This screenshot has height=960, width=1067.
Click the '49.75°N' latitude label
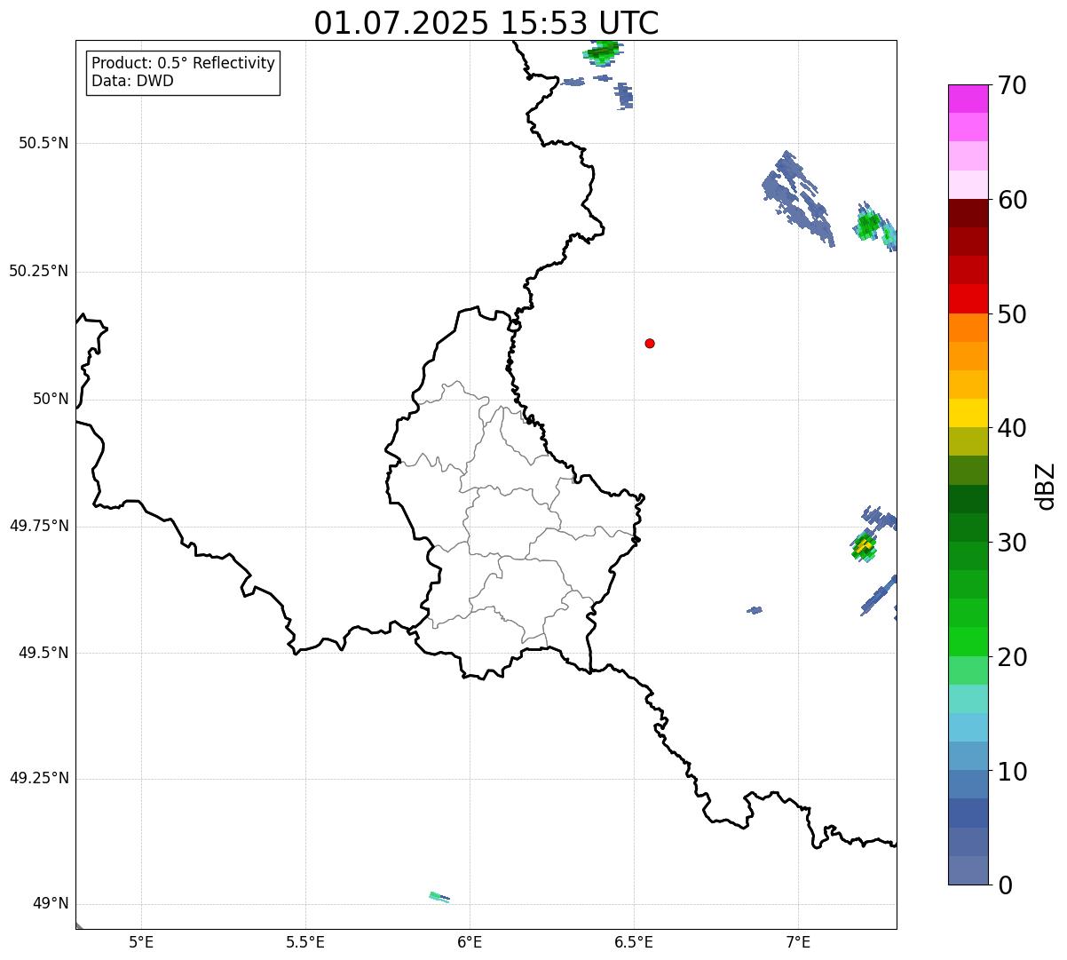39,526
